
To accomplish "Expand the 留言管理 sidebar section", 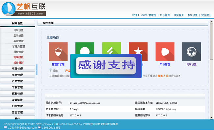I will [17, 113].
